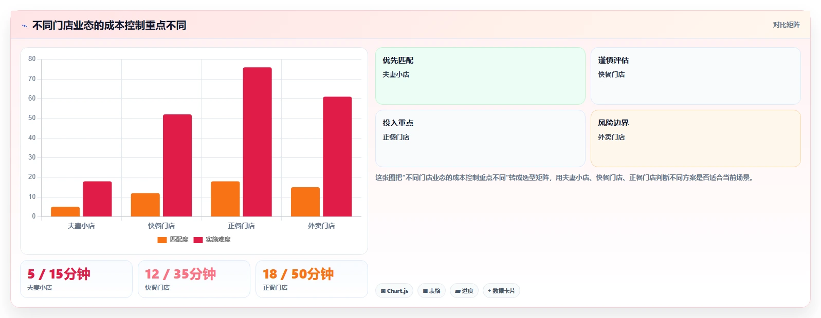
Task: Click the 对比矩阵 label in header
Action: click(x=786, y=25)
